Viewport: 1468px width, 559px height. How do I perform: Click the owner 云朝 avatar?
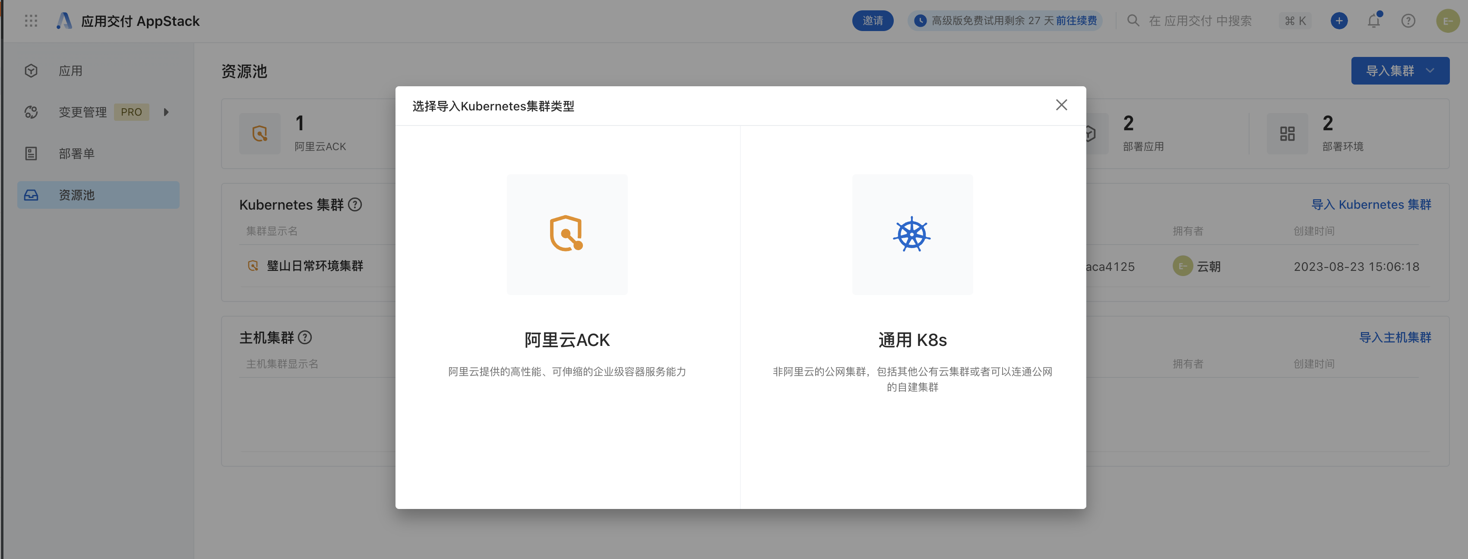(x=1183, y=267)
